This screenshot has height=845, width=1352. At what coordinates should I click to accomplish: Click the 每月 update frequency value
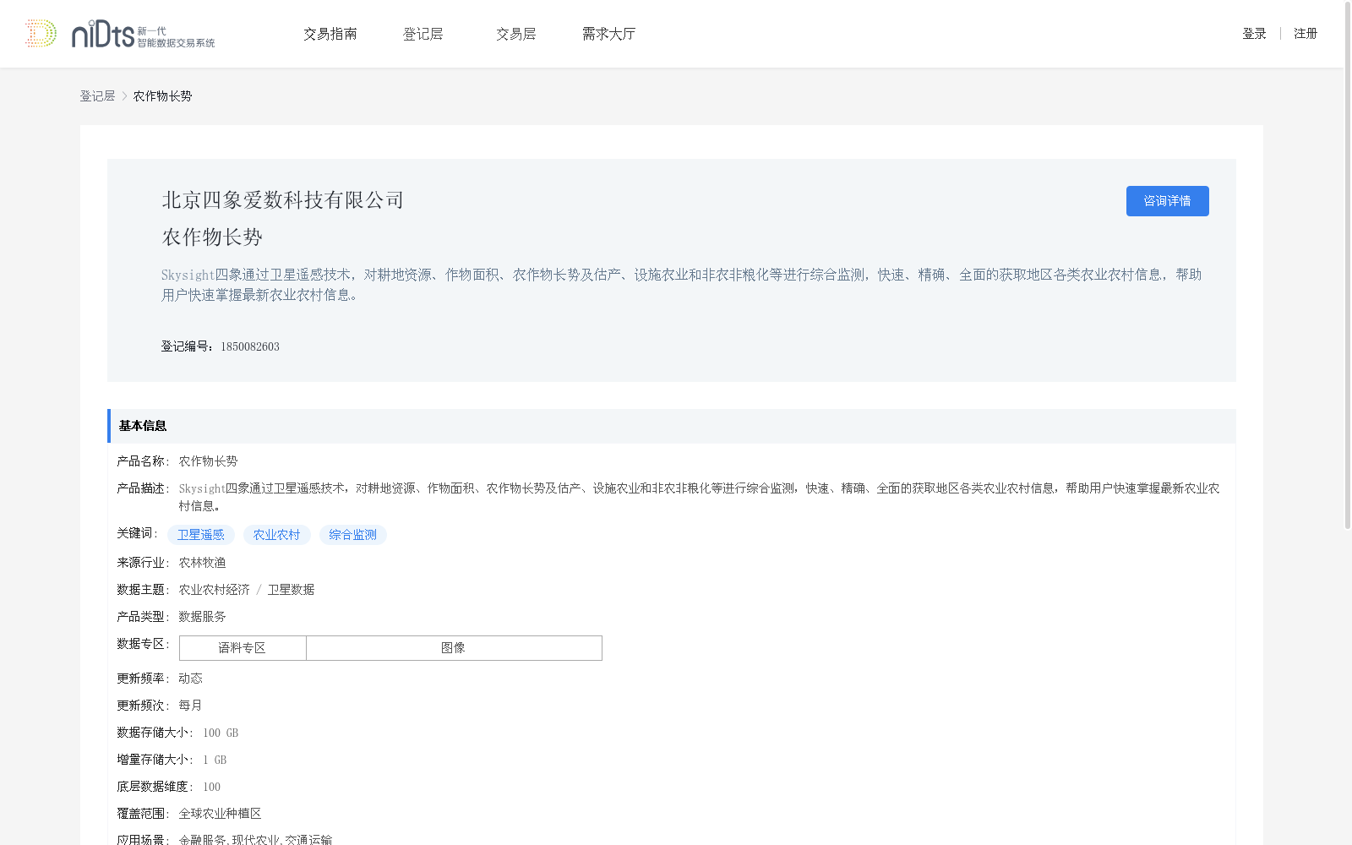(190, 706)
